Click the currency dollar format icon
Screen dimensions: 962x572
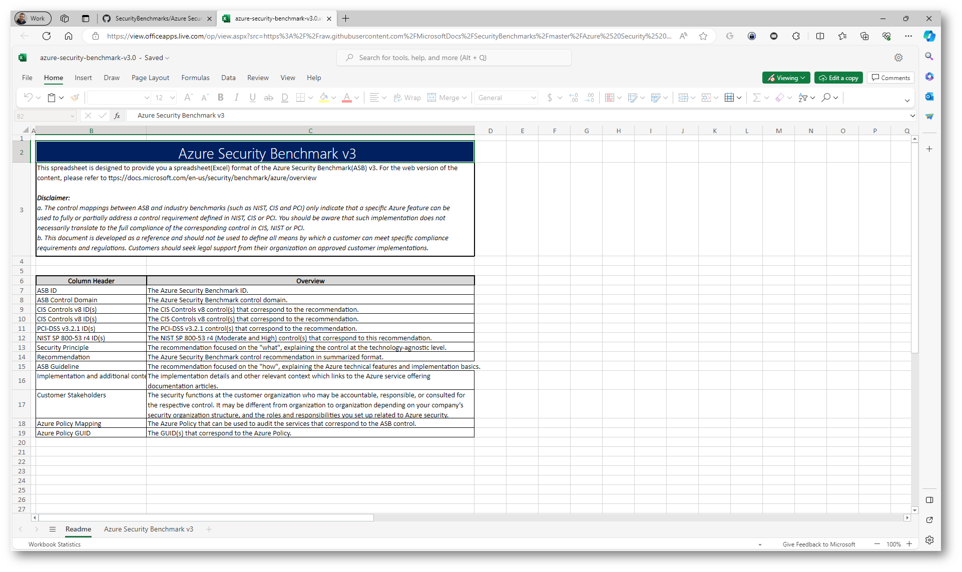[x=550, y=98]
